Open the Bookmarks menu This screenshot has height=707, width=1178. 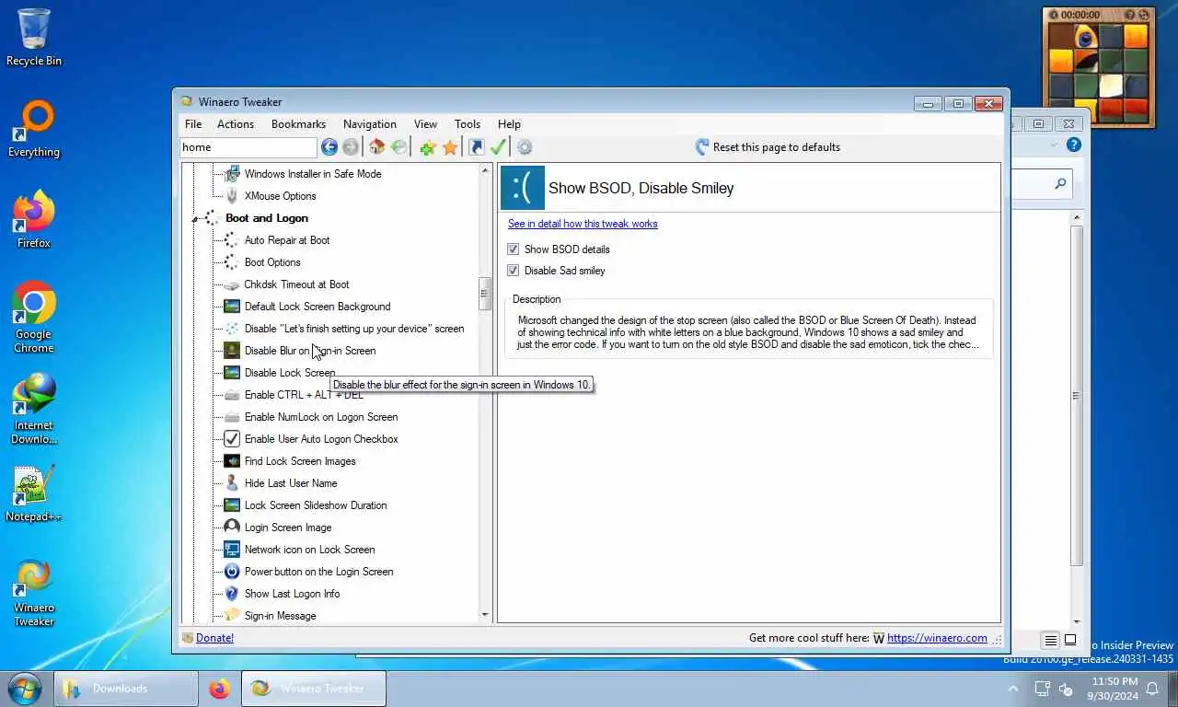tap(298, 124)
